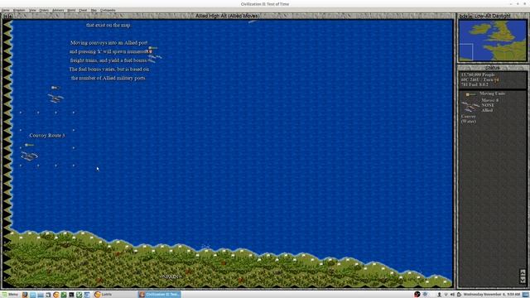Click the network icon in the system tray
This screenshot has height=298, width=530.
[x=446, y=295]
